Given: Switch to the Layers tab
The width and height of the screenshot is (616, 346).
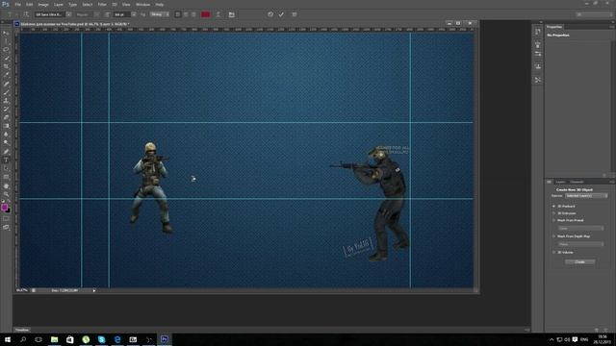Looking at the screenshot, I should point(560,182).
